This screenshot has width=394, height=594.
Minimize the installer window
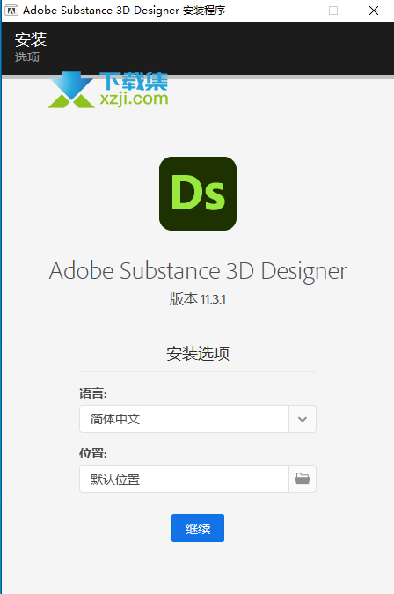tap(294, 11)
